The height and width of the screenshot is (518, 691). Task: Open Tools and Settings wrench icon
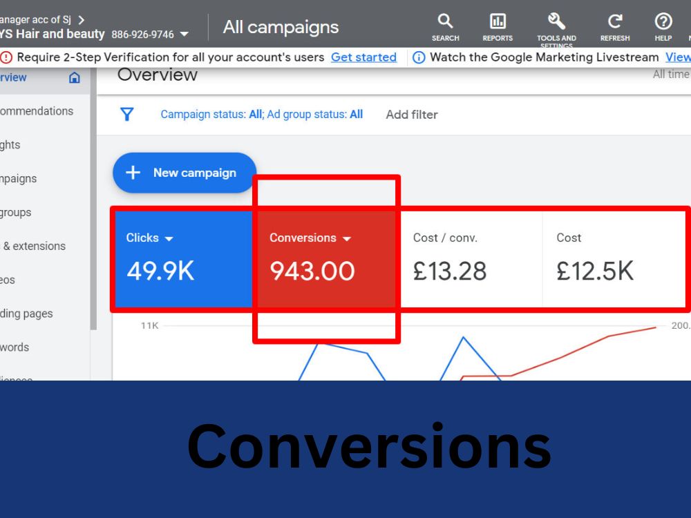(x=556, y=21)
